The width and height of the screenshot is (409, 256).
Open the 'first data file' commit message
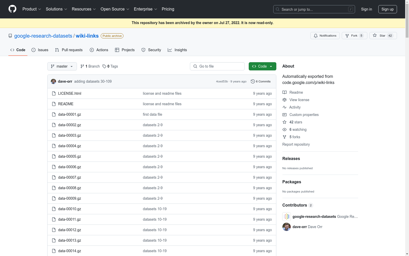tap(152, 114)
